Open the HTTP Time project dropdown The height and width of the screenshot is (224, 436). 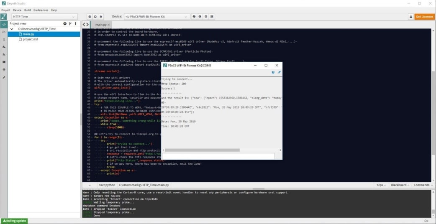click(45, 17)
